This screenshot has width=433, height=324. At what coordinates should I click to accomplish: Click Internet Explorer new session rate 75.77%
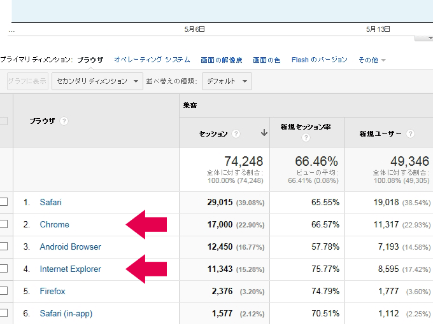coord(325,269)
